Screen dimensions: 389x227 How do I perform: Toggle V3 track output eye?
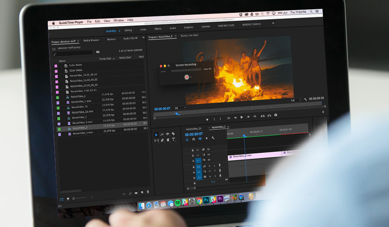[x=209, y=149]
